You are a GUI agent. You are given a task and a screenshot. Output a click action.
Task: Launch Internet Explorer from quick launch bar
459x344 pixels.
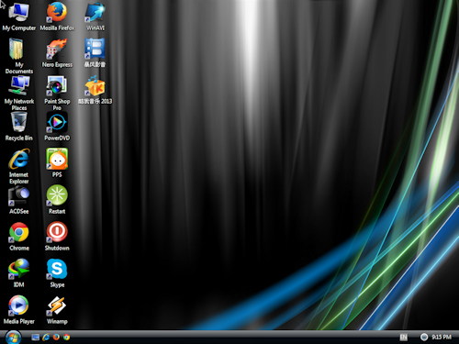pyautogui.click(x=46, y=337)
